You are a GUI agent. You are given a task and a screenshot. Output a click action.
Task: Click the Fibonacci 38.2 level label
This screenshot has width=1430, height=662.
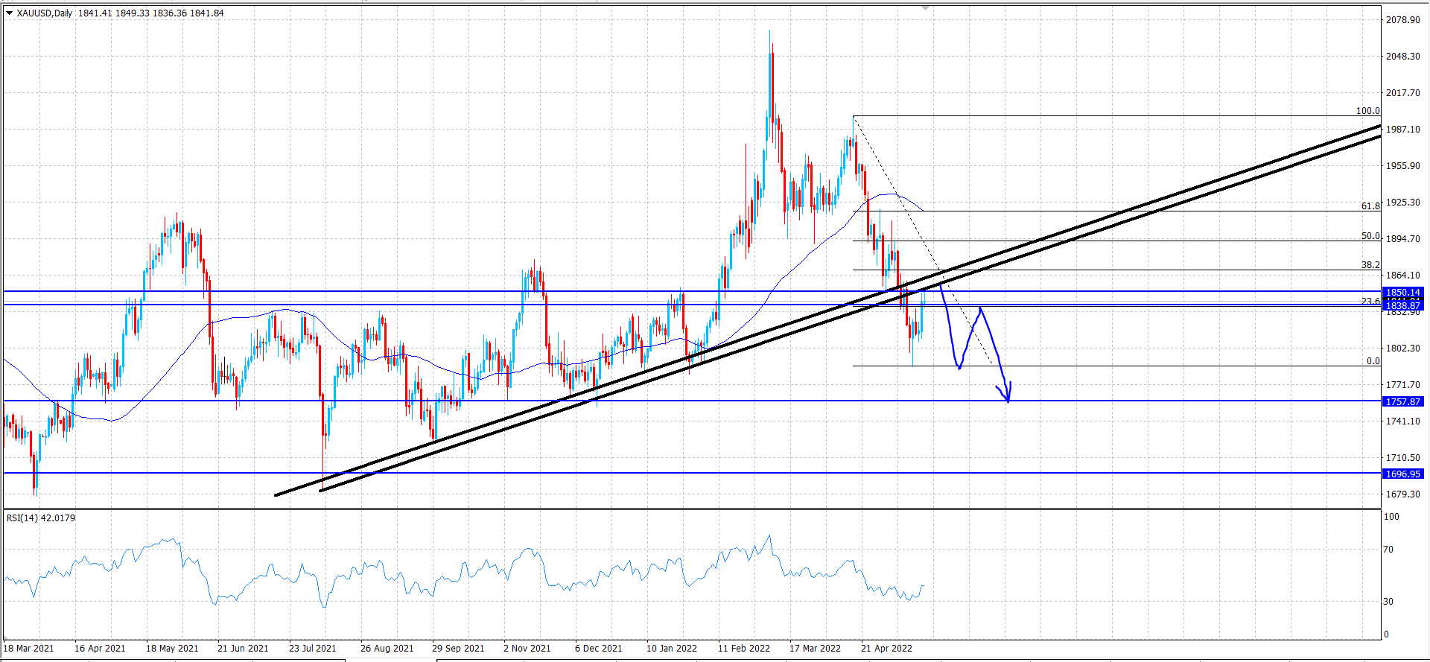[x=1370, y=265]
